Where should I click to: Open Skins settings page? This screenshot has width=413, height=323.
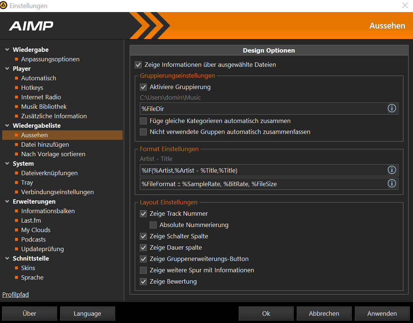coord(28,268)
